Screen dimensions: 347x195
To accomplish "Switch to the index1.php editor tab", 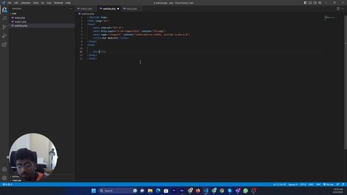I will 86,9.
